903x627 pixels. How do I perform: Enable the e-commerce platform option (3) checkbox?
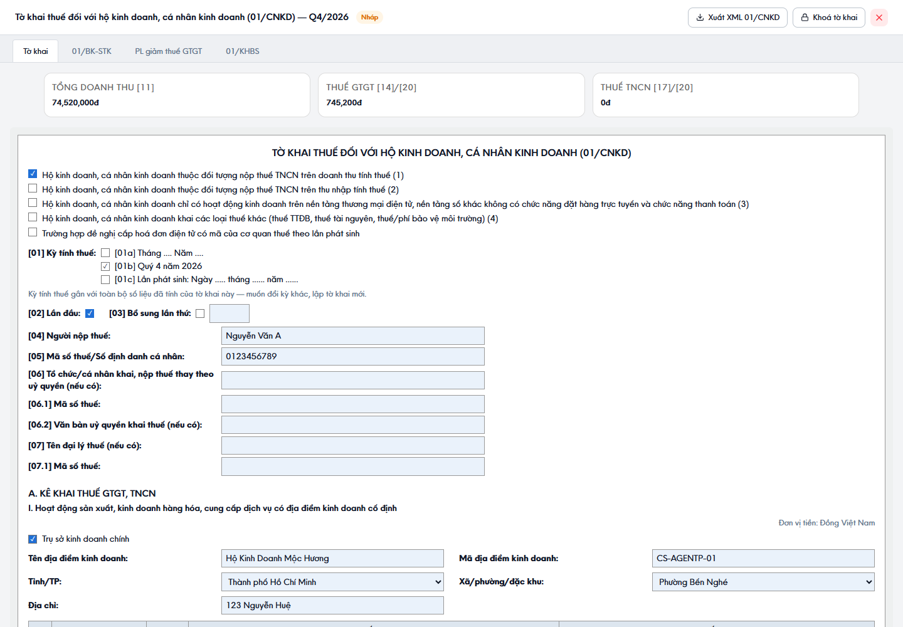click(x=33, y=203)
